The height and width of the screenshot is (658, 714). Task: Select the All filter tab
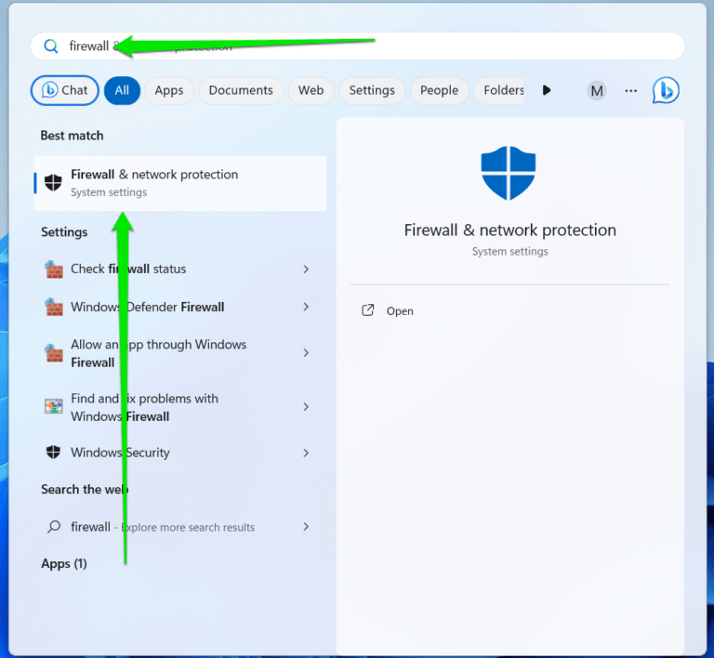tap(122, 90)
